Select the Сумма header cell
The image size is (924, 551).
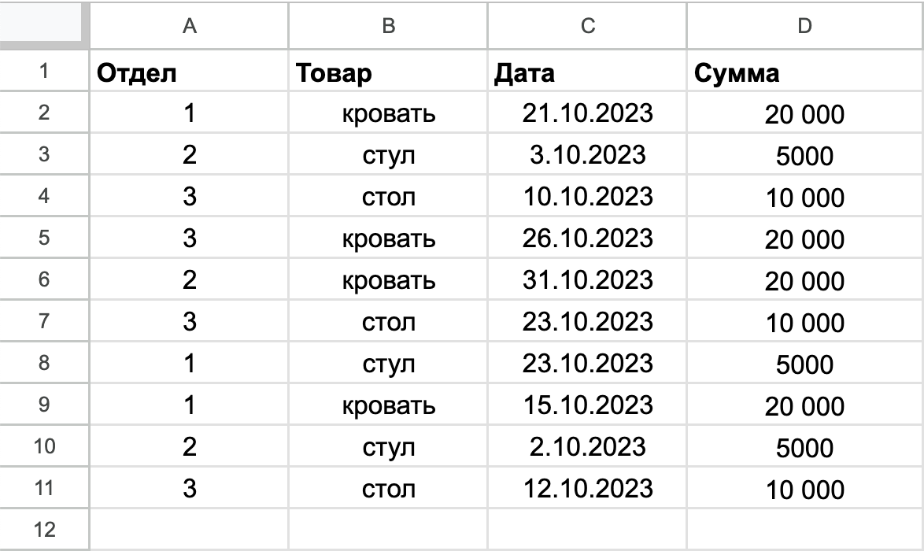pos(804,72)
